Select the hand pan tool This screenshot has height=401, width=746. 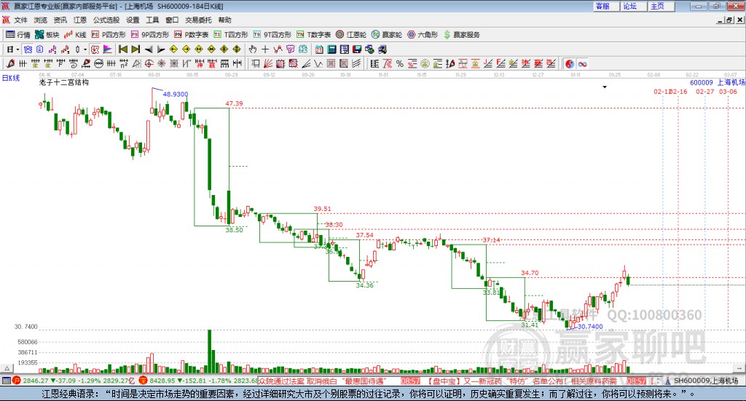click(253, 49)
